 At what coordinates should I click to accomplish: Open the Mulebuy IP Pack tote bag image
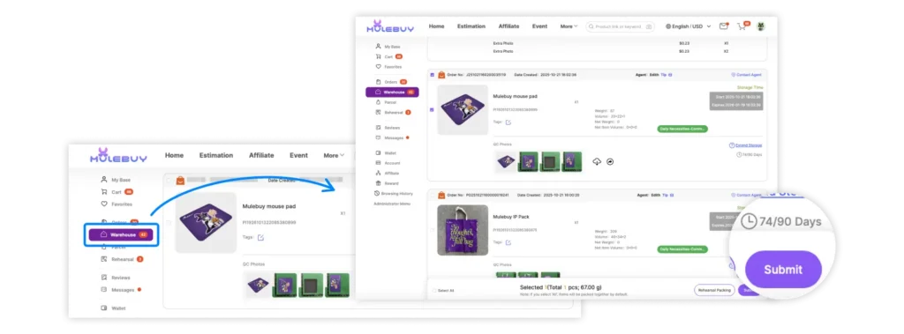click(463, 230)
